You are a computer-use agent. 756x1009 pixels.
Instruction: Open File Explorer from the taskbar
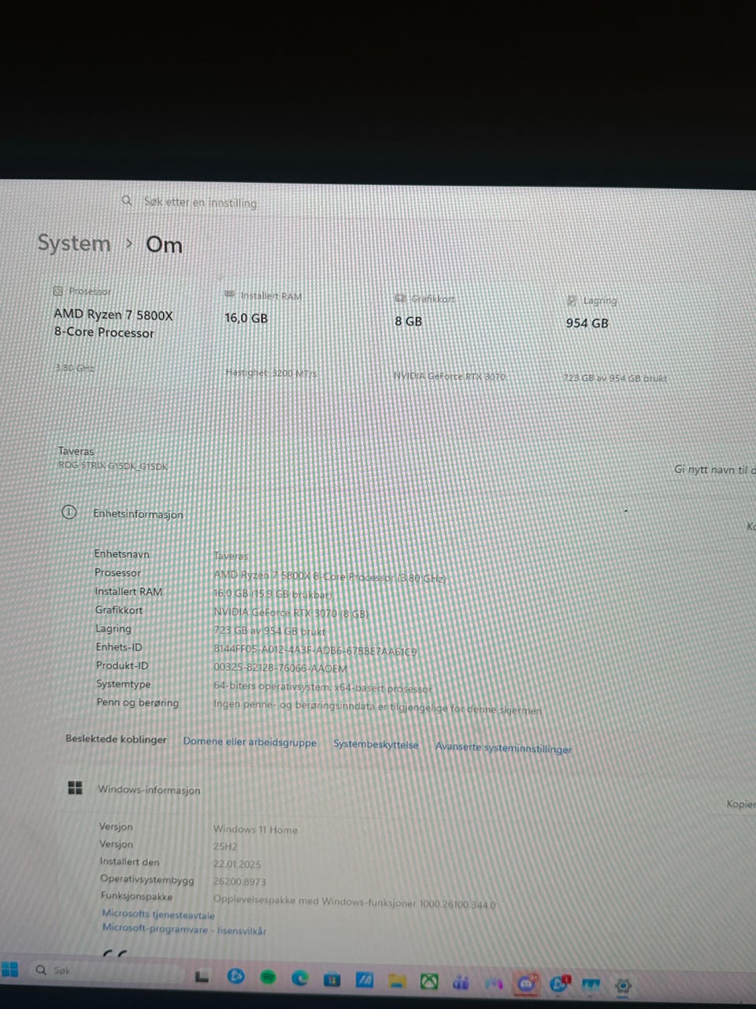(397, 981)
